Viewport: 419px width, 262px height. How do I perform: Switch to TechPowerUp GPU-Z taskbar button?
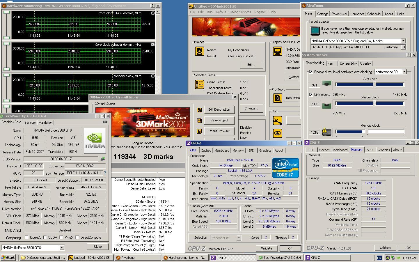[280, 258]
